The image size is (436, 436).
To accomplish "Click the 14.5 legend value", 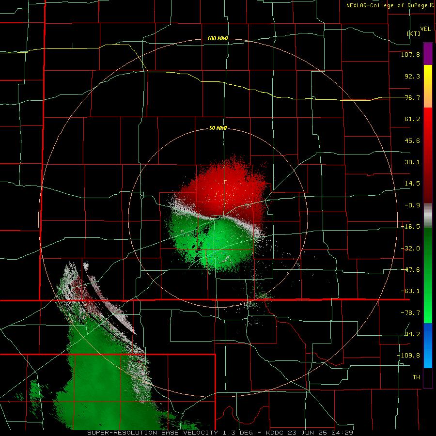I will pos(412,184).
